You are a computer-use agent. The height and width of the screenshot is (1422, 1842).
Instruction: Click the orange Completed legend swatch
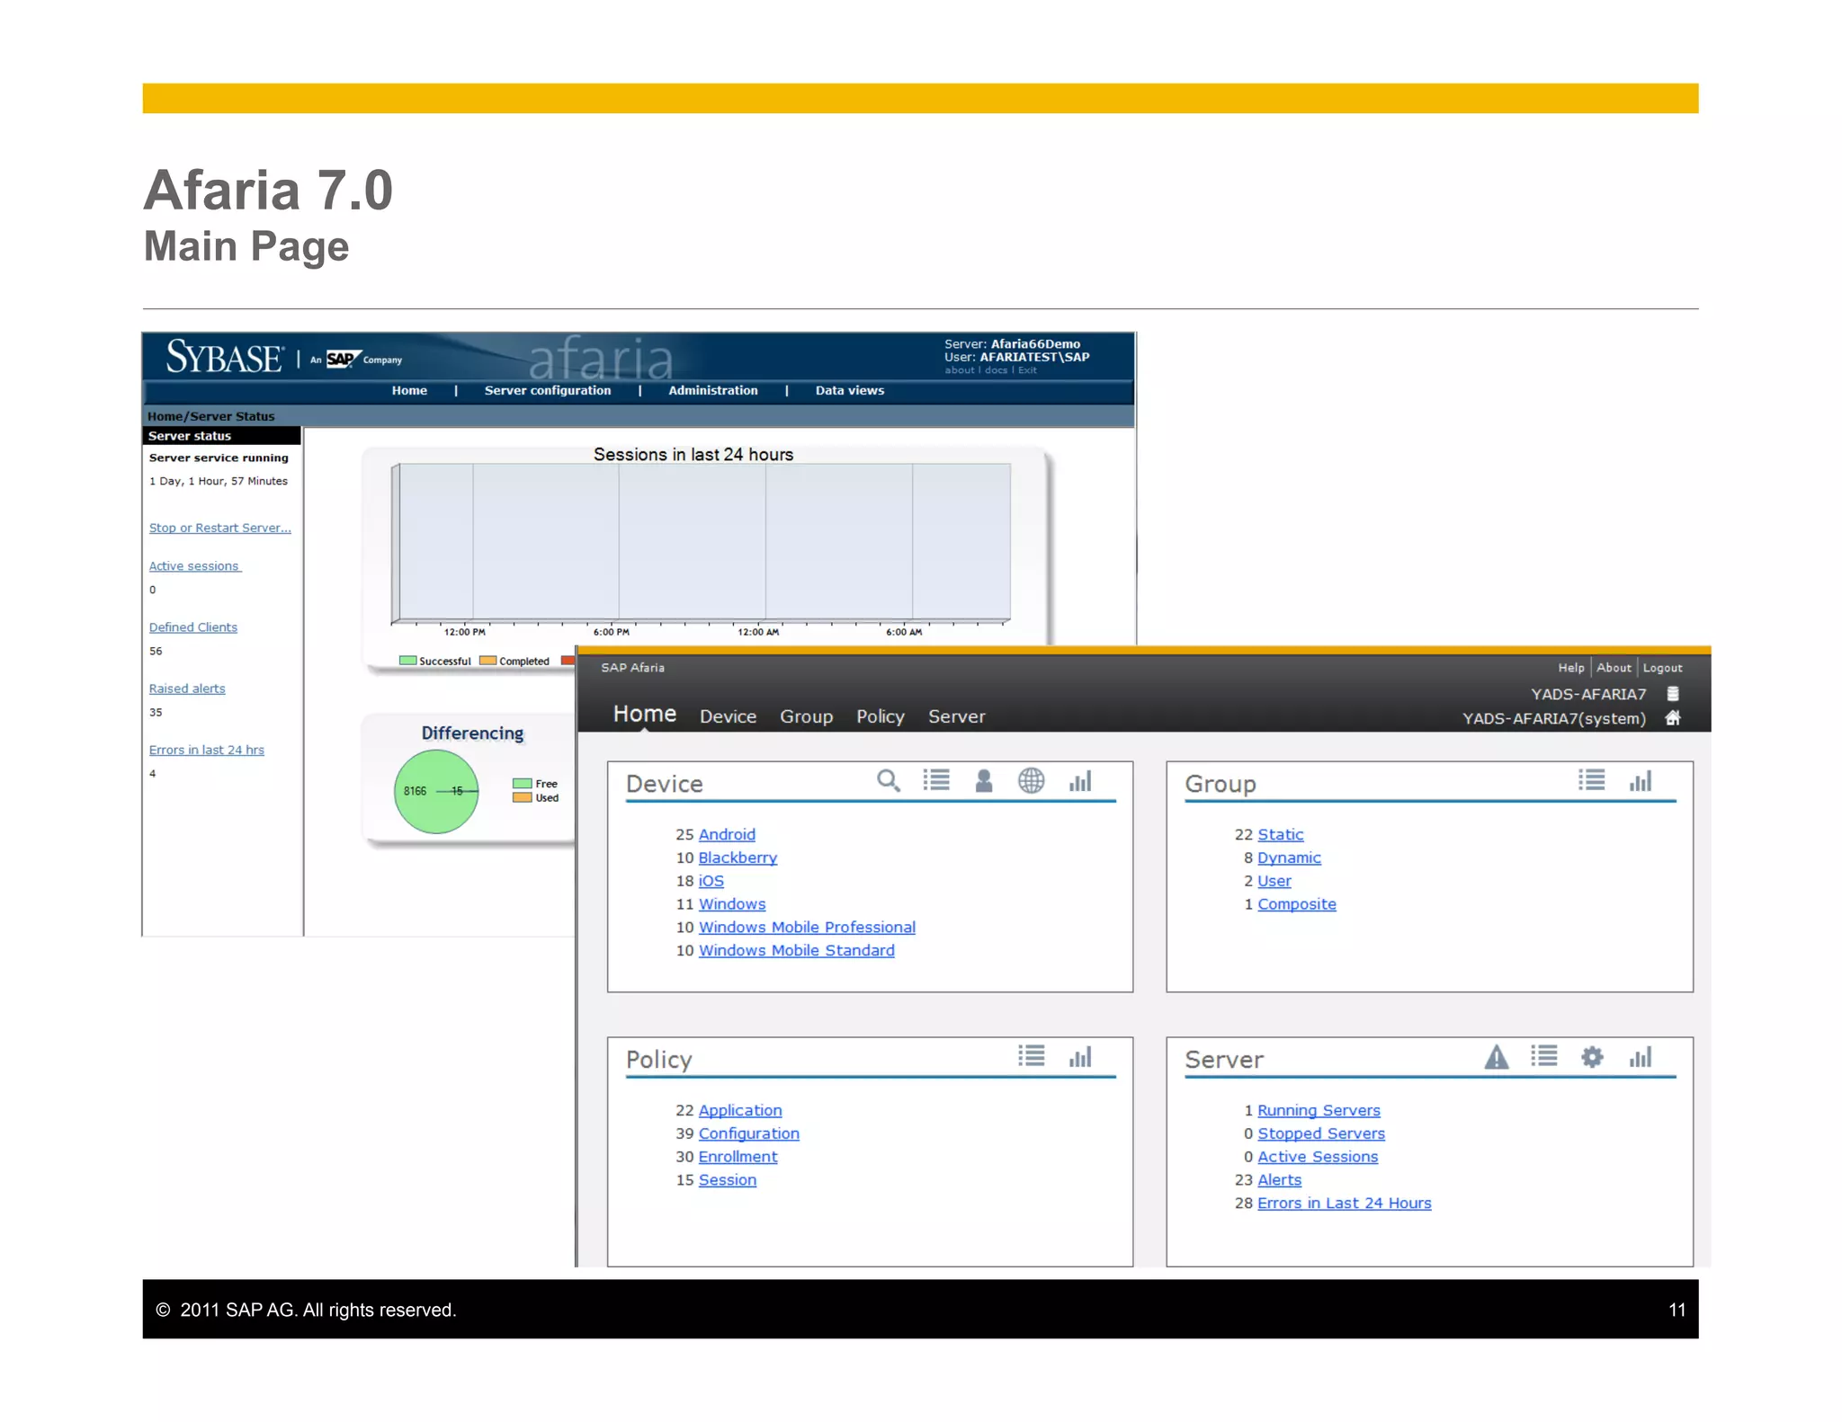click(487, 661)
